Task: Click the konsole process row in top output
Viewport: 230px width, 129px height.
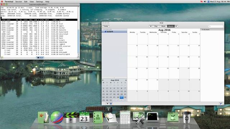Action: [x=39, y=30]
